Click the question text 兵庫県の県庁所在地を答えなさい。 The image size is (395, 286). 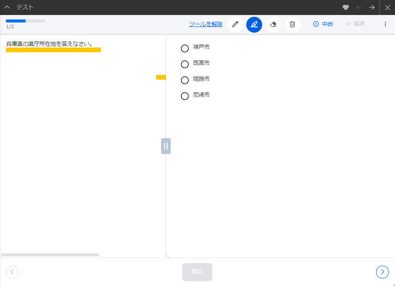pyautogui.click(x=49, y=44)
